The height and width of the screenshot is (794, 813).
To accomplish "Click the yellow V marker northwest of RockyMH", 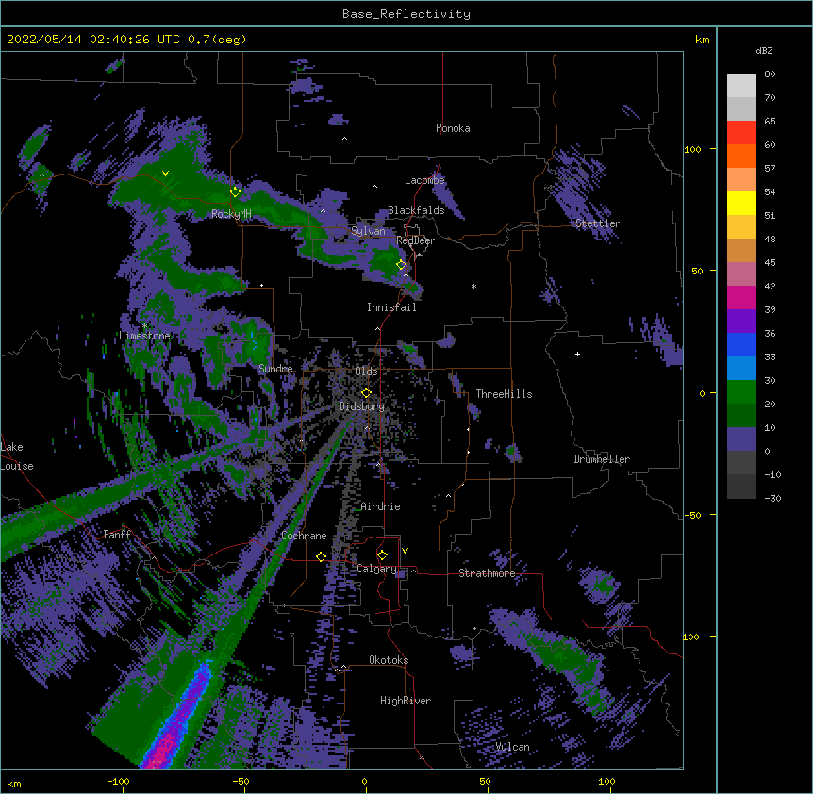I will (165, 174).
